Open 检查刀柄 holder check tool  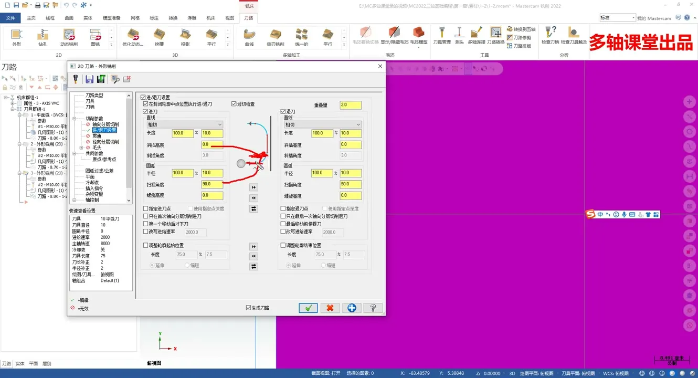[549, 31]
